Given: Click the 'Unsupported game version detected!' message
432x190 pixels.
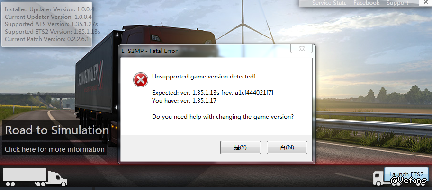Looking at the screenshot, I should pyautogui.click(x=204, y=77).
